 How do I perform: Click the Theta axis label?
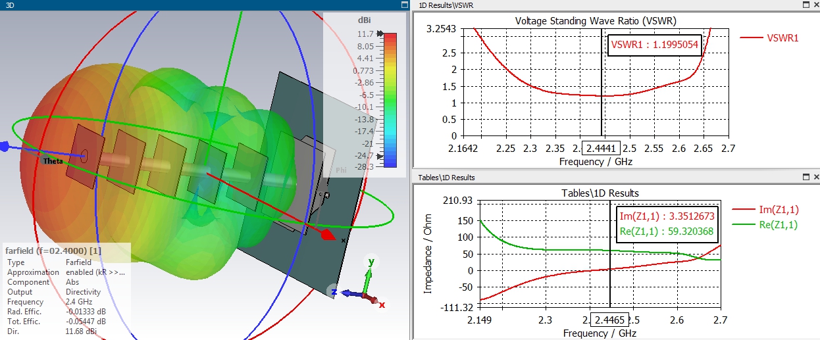[54, 160]
